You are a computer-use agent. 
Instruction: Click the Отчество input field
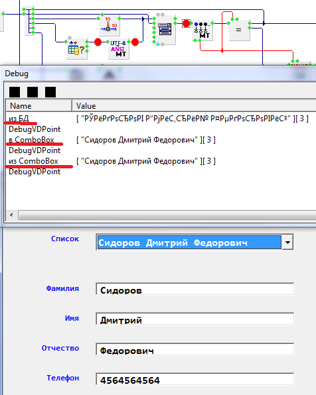pyautogui.click(x=195, y=349)
